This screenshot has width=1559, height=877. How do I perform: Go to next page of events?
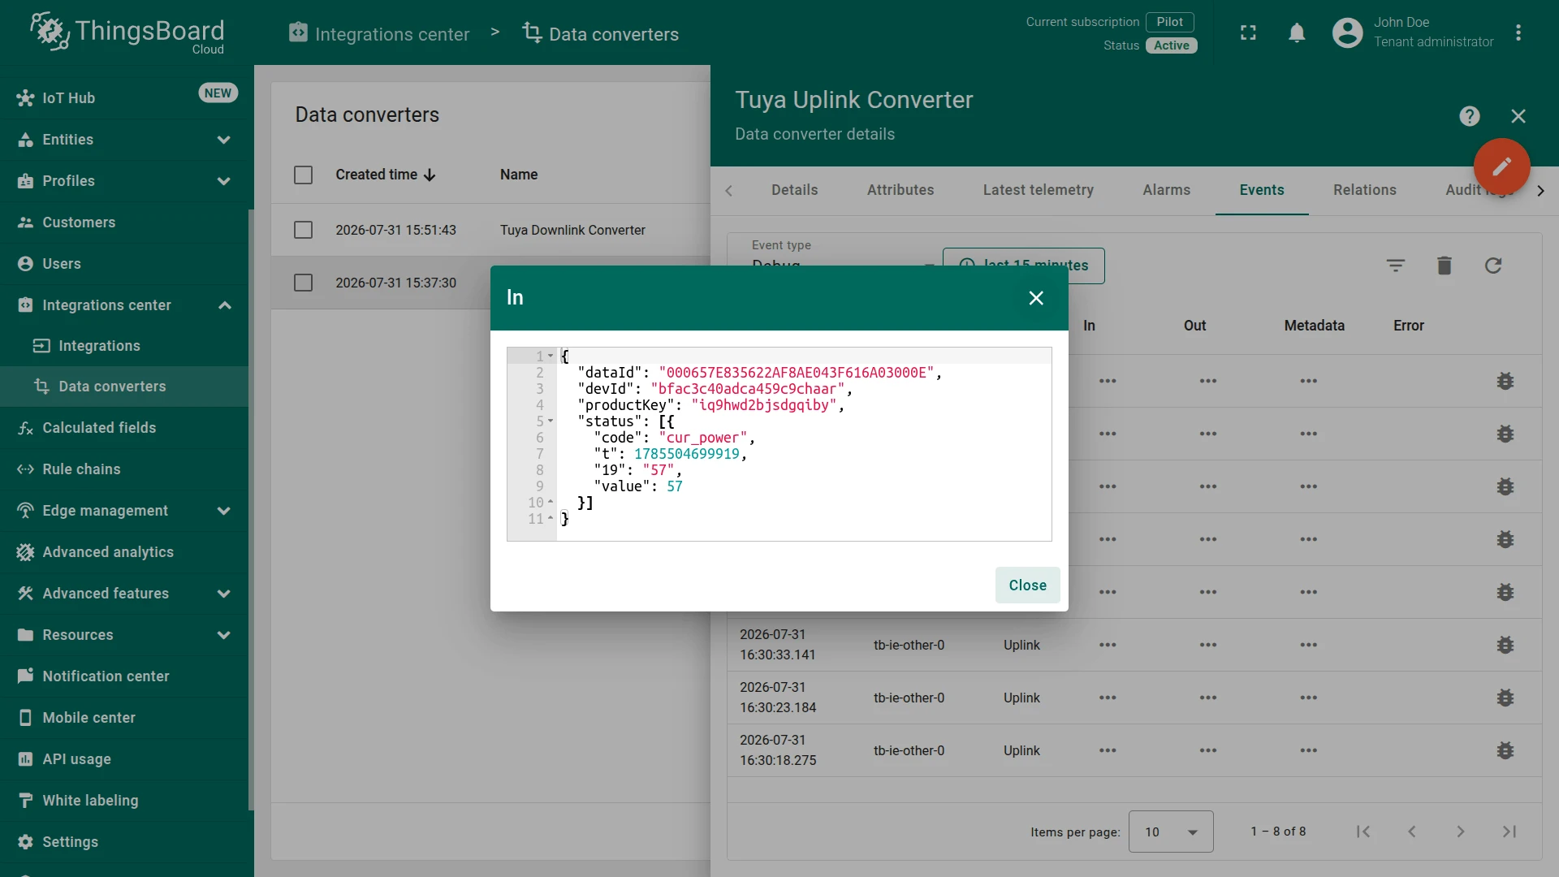(x=1461, y=832)
